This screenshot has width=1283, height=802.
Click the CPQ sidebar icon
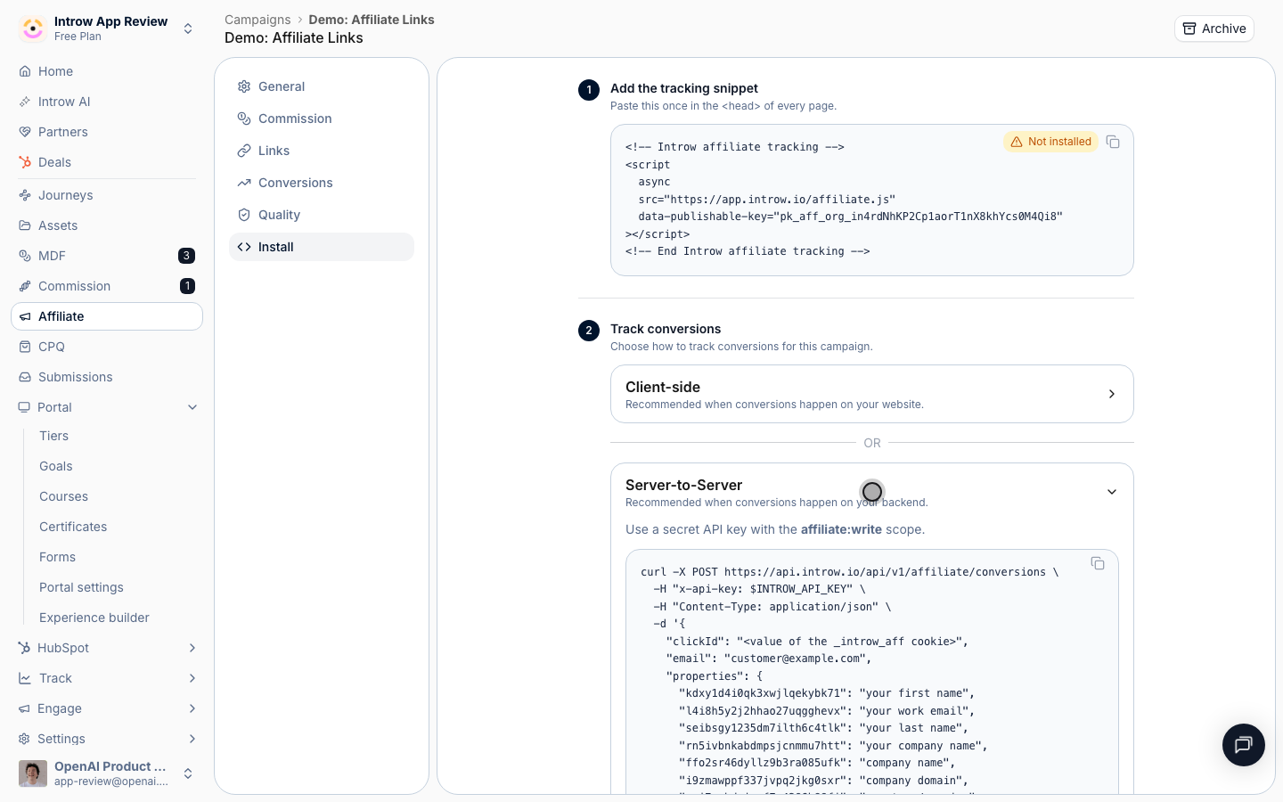[x=25, y=347]
